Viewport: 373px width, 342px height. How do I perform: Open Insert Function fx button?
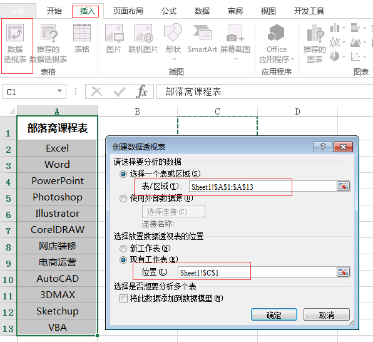coord(142,91)
